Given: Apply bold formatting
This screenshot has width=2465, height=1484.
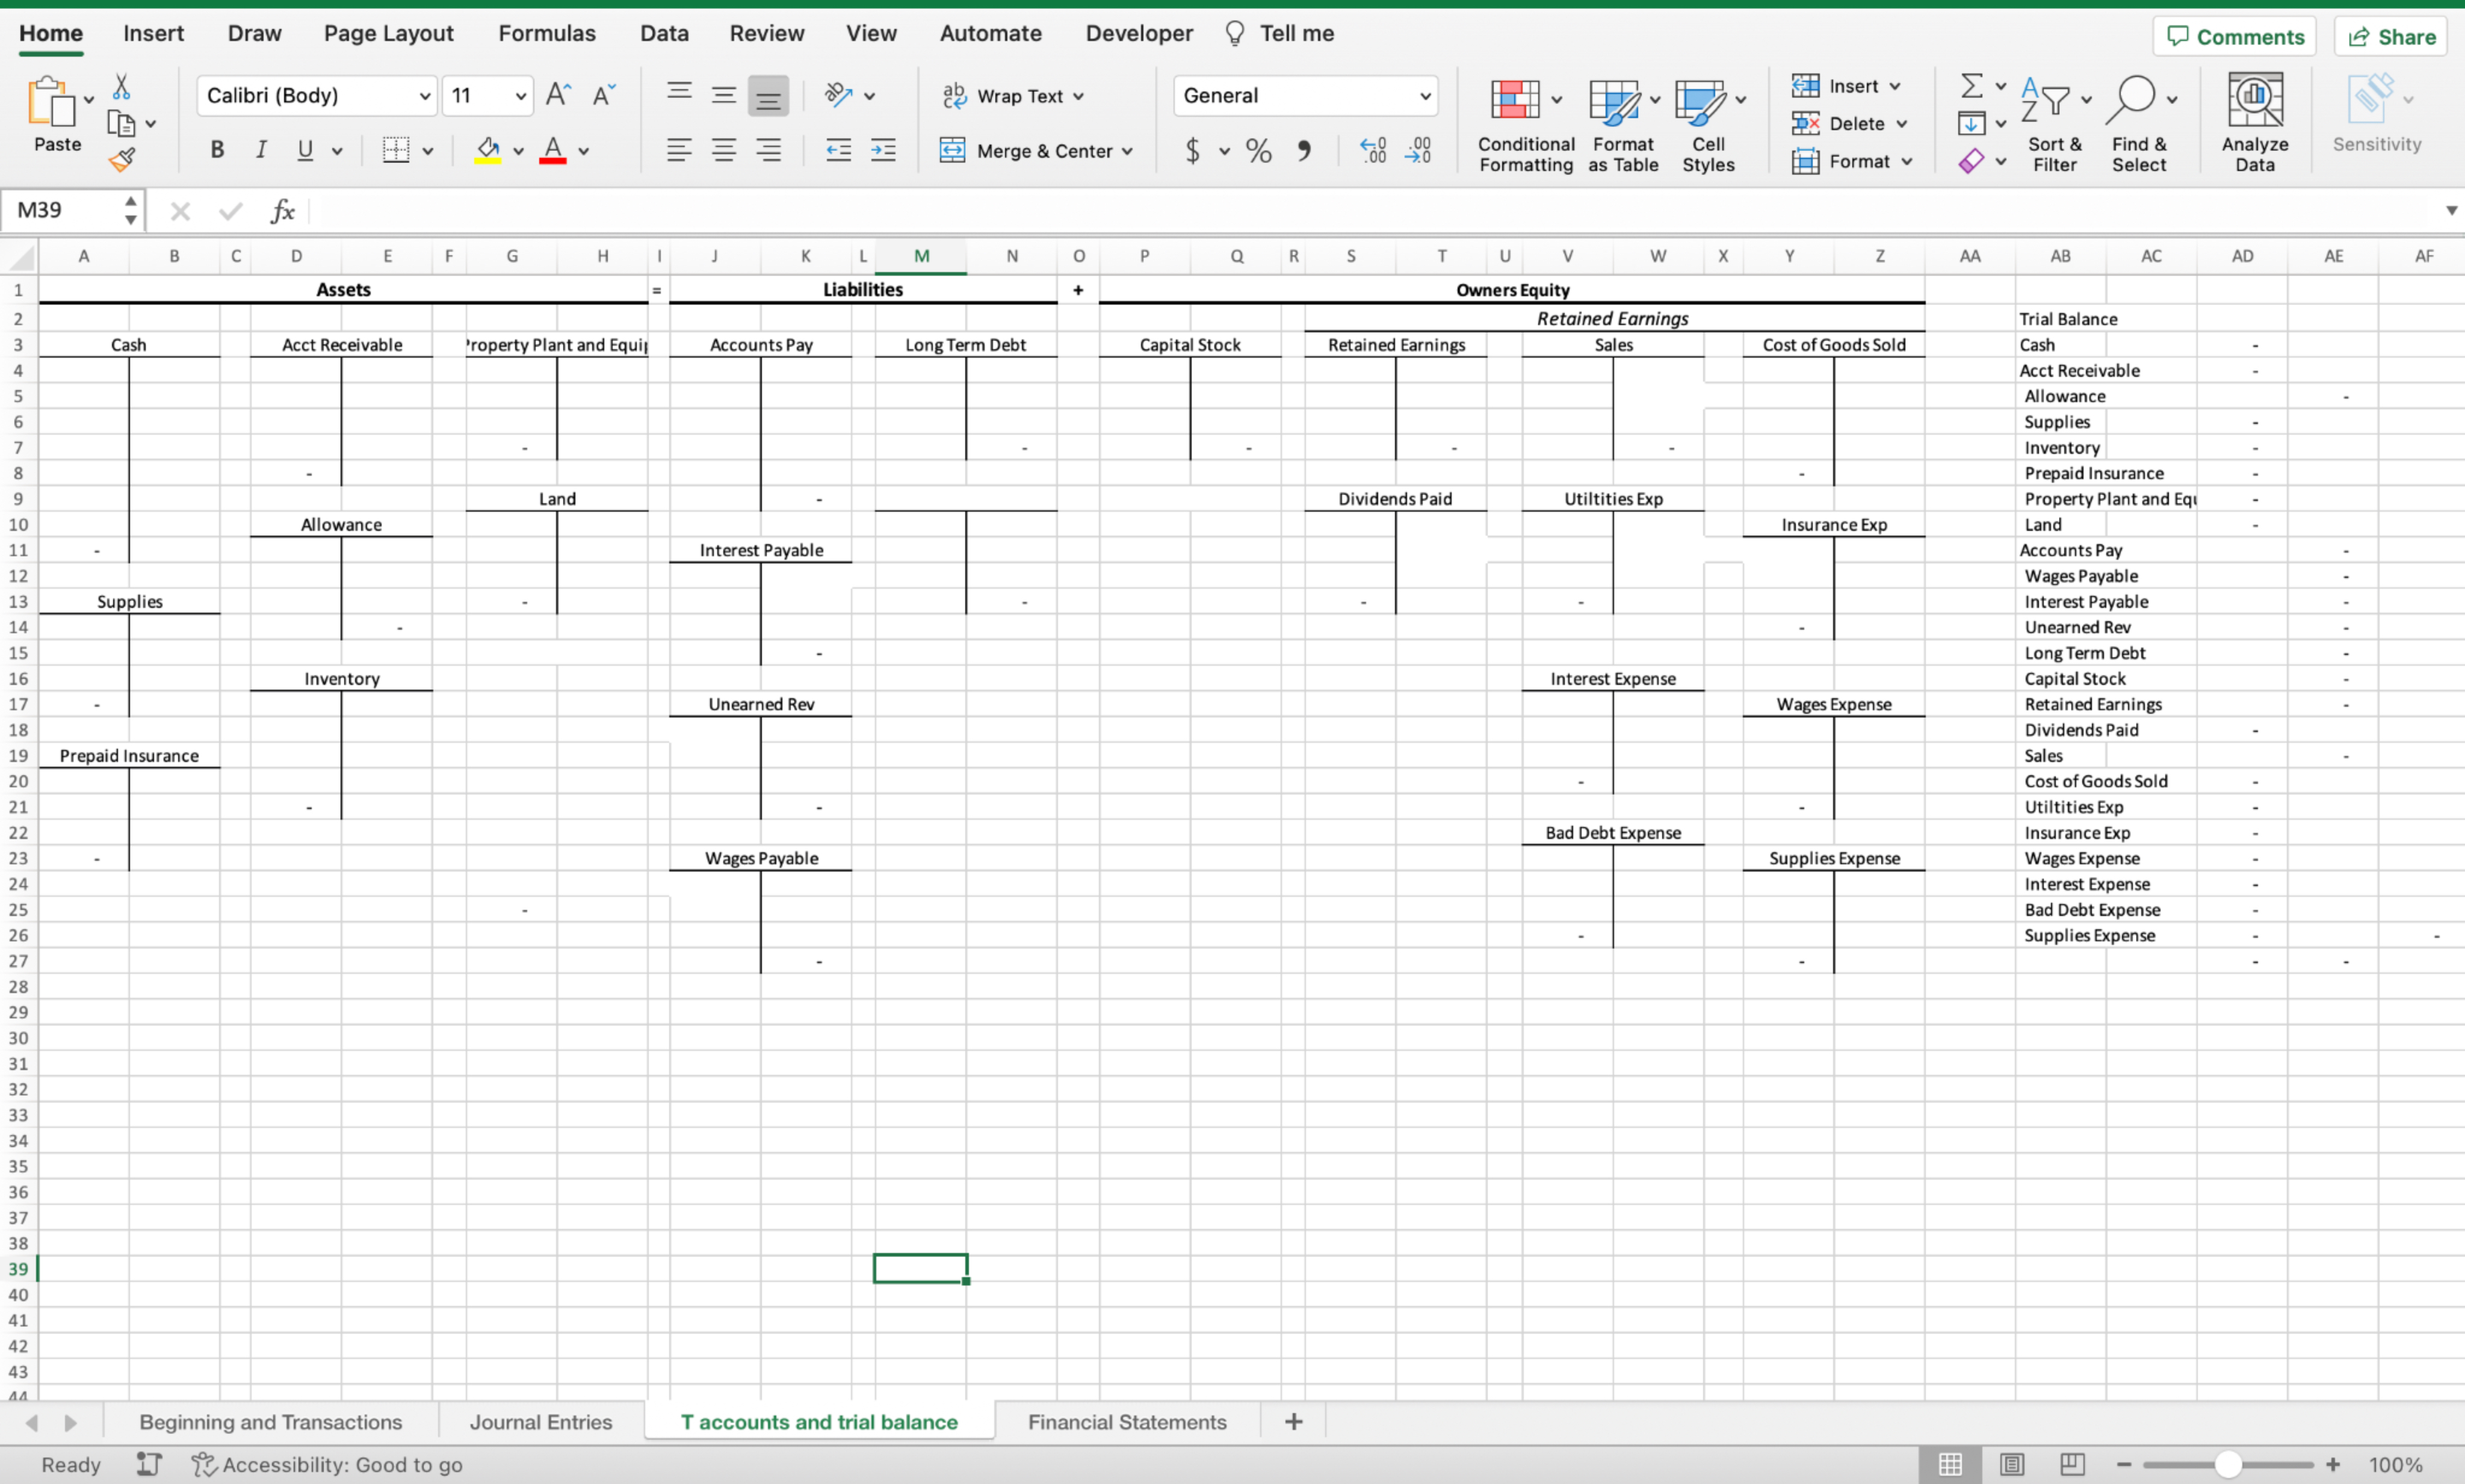Looking at the screenshot, I should click(217, 150).
